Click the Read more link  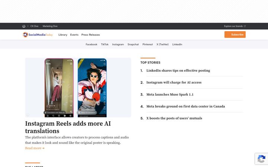pos(35,148)
